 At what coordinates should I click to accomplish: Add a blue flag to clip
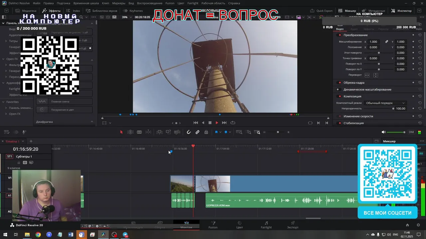(216, 132)
